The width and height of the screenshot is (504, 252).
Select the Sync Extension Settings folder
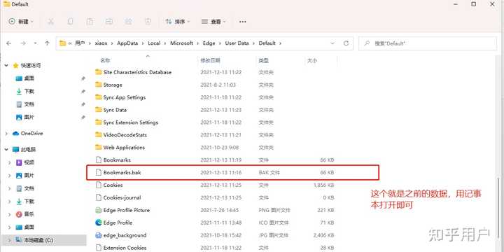[130, 122]
